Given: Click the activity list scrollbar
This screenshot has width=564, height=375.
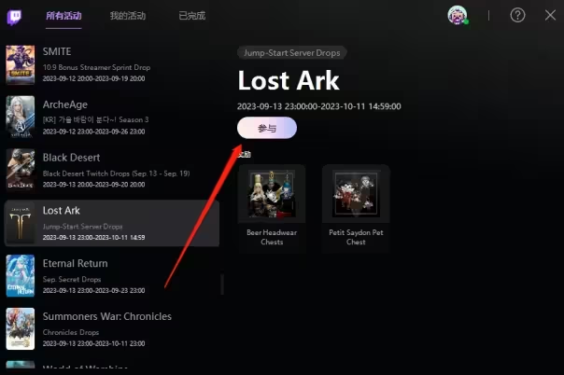Looking at the screenshot, I should pos(222,285).
